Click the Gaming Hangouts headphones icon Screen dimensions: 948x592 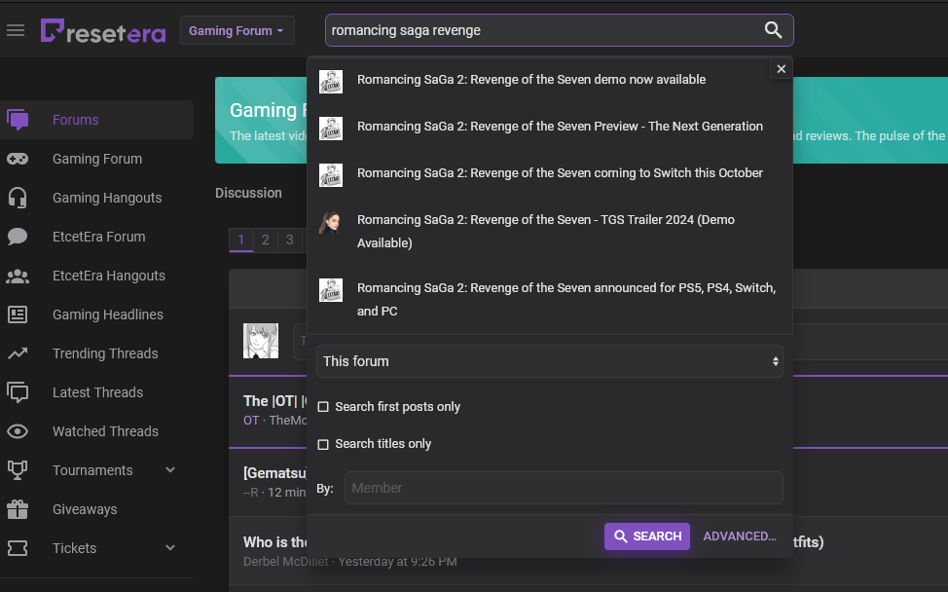click(18, 198)
